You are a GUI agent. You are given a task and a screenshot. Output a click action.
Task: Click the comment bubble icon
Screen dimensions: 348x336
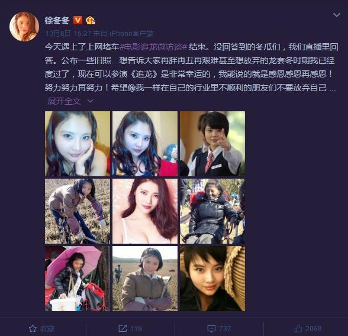pyautogui.click(x=211, y=328)
